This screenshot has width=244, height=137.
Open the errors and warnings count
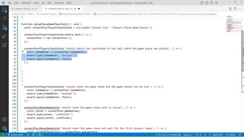pos(37,135)
